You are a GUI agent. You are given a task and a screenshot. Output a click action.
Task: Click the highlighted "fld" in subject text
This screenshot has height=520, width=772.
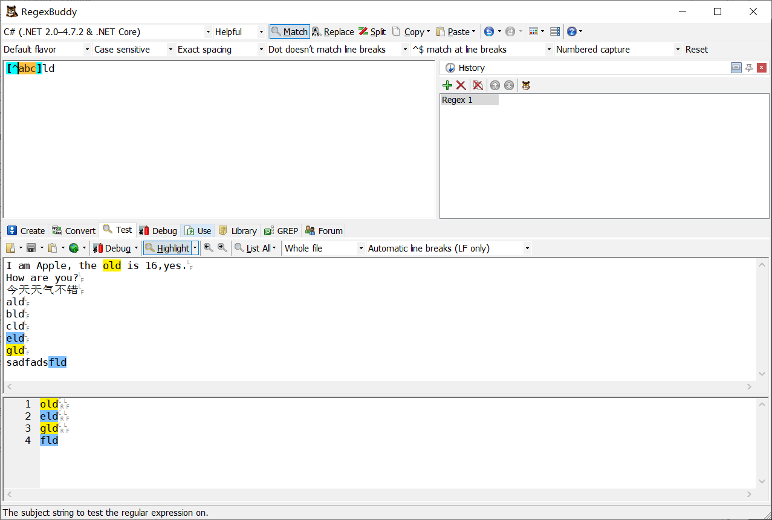click(x=57, y=362)
